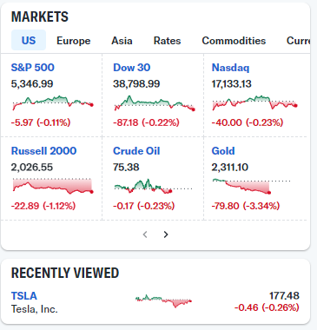Switch to the Rates tab
This screenshot has width=317, height=330.
click(167, 41)
